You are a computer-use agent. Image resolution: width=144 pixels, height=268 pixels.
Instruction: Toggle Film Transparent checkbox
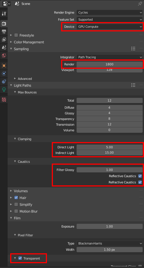(x=20, y=258)
